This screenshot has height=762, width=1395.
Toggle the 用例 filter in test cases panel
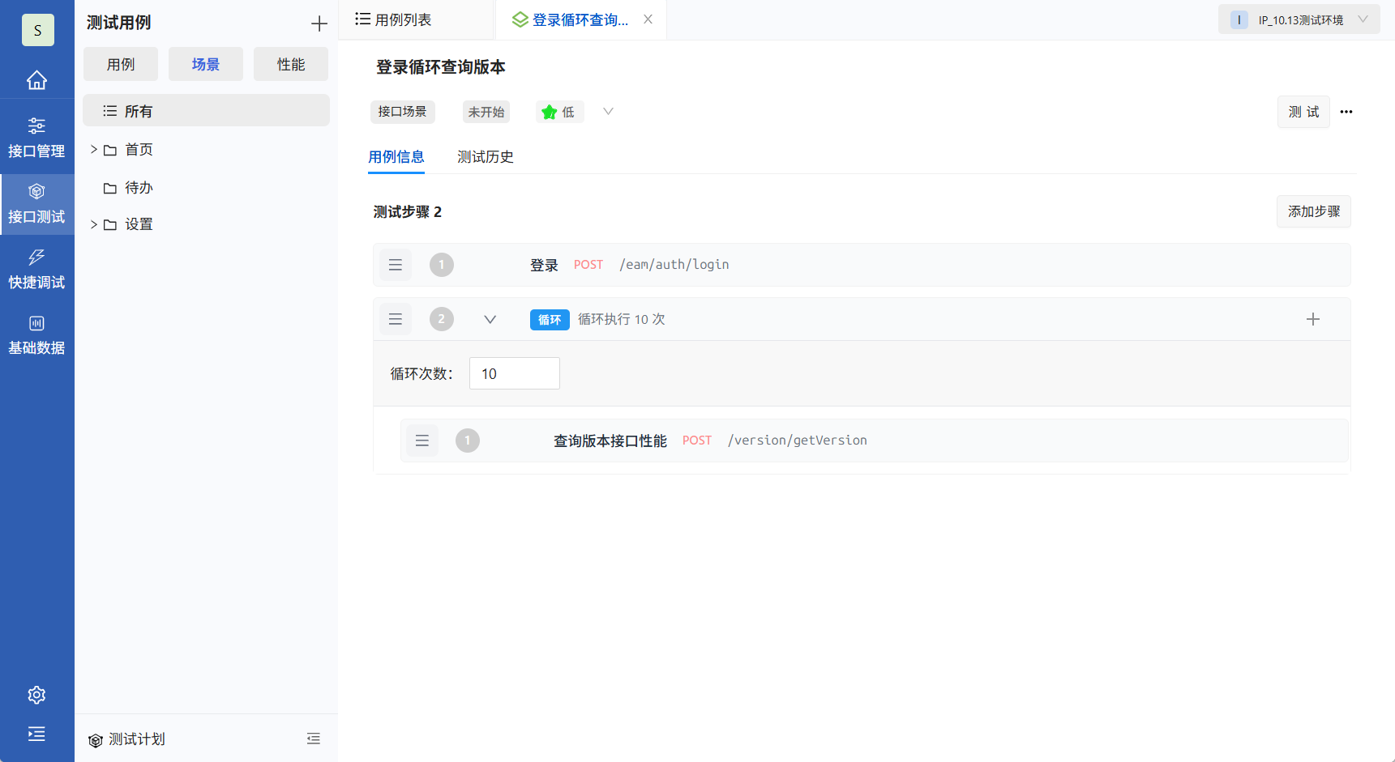point(120,64)
